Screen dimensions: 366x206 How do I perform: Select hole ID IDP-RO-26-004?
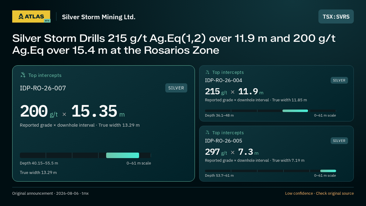tap(224, 80)
